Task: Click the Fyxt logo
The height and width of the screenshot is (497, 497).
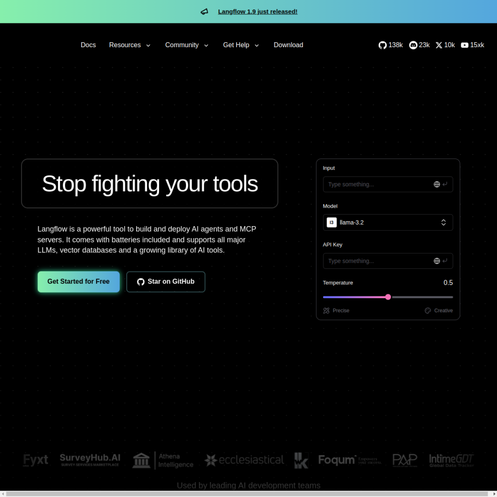Action: coord(35,460)
